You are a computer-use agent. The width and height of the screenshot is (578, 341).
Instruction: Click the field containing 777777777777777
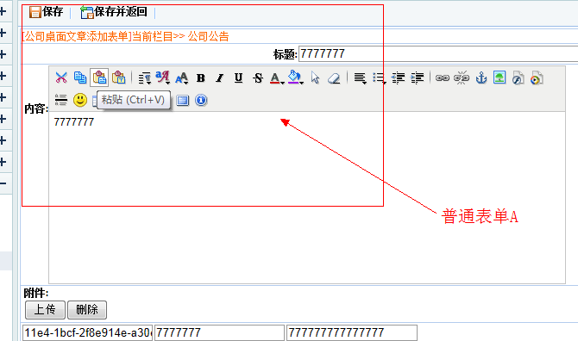352,332
